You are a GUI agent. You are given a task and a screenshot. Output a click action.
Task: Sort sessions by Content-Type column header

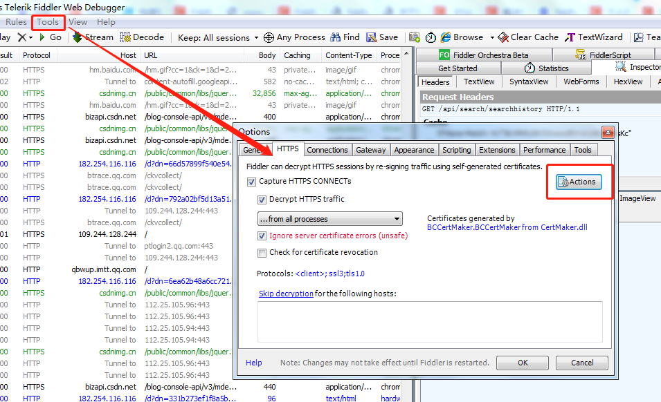point(349,55)
